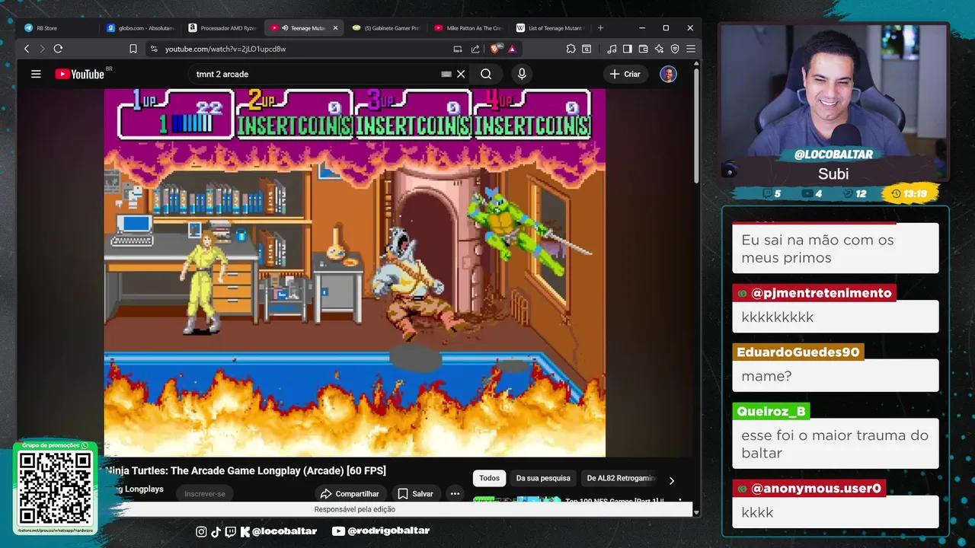Open the VPN shield toolbar icon
975x548 pixels.
(675, 49)
